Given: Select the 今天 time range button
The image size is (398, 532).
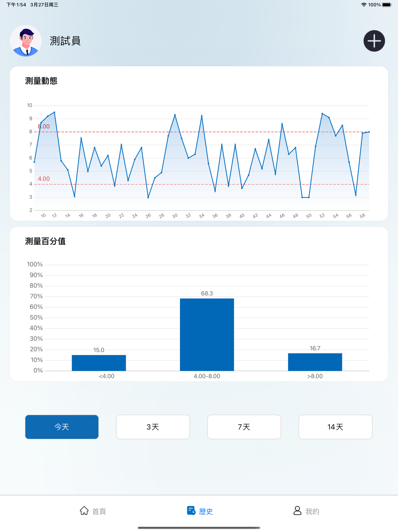Looking at the screenshot, I should (62, 427).
